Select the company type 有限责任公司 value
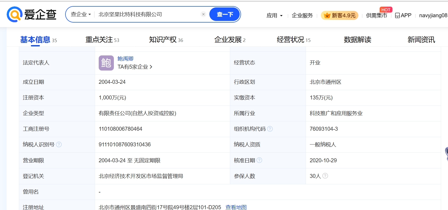The width and height of the screenshot is (448, 210). (137, 113)
